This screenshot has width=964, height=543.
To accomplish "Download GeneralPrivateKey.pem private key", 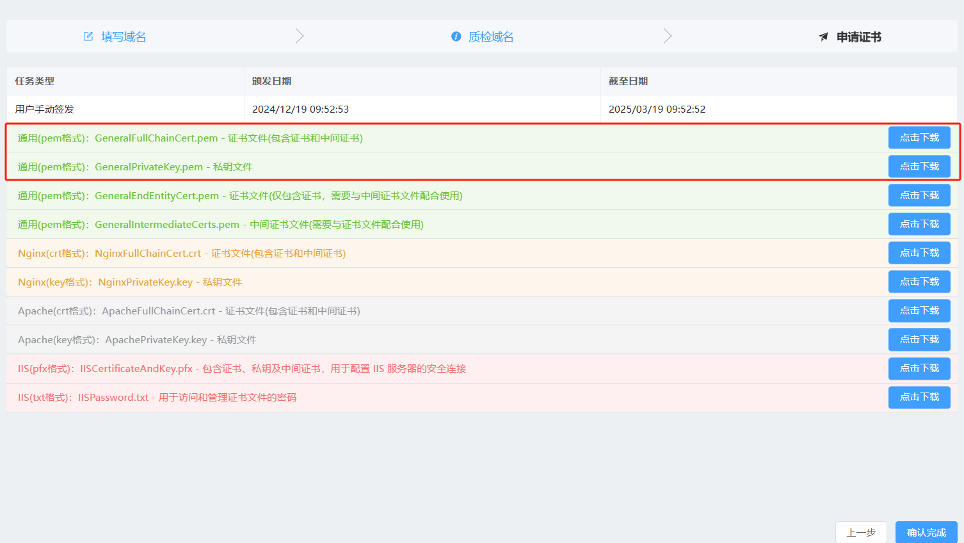I will (x=919, y=166).
